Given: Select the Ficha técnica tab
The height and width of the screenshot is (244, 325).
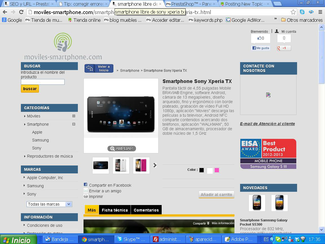Looking at the screenshot, I should (115, 210).
